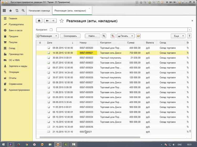Cancel search using the magnifier icon button
This screenshot has width=197, height=147.
pos(104,36)
